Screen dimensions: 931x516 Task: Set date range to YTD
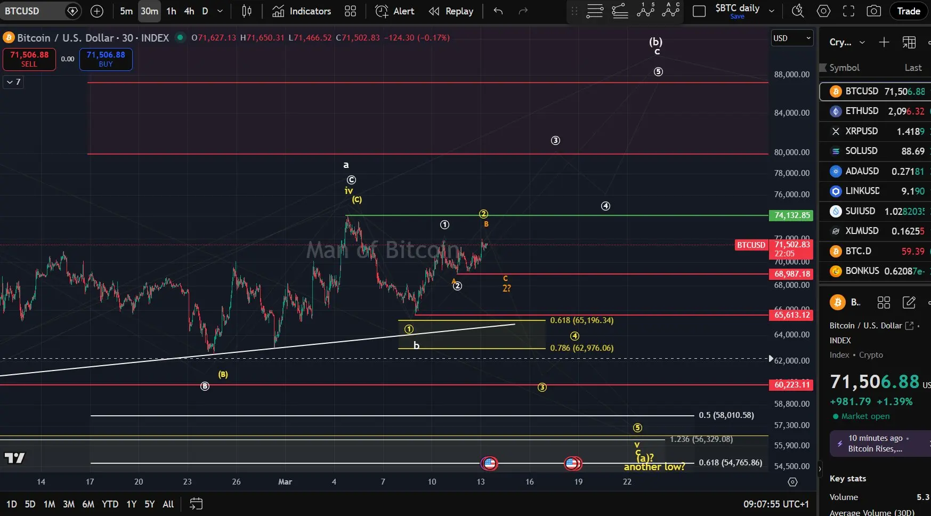(110, 504)
